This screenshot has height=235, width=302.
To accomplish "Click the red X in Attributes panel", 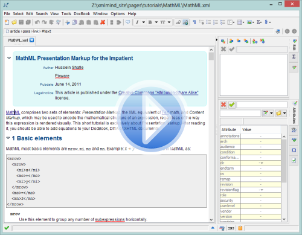I will click(223, 105).
